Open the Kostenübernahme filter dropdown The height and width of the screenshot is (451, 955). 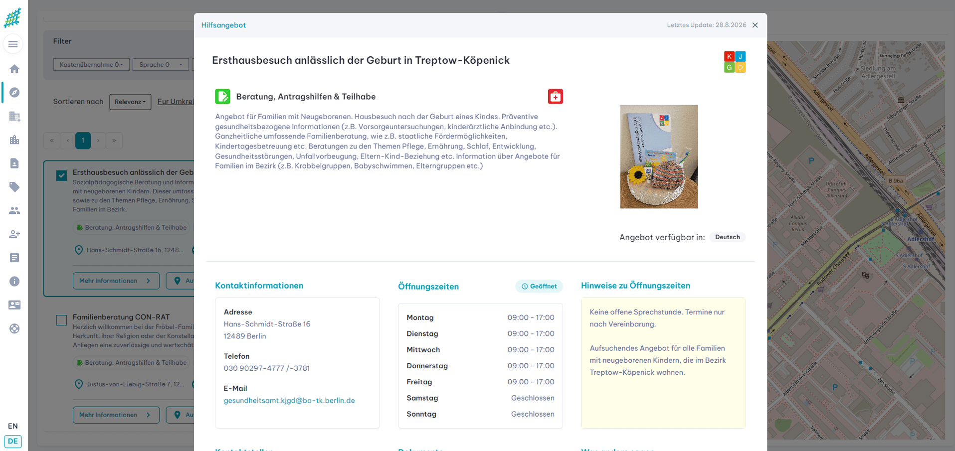click(91, 65)
